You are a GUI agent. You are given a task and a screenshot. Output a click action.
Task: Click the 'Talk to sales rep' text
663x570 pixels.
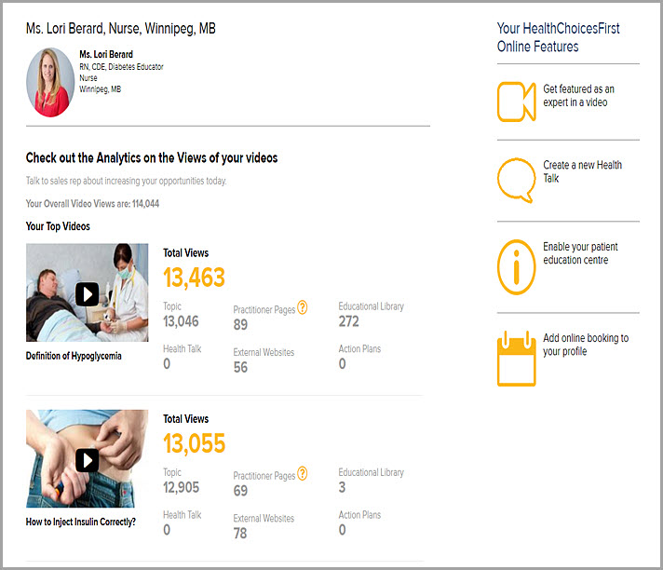(x=126, y=181)
